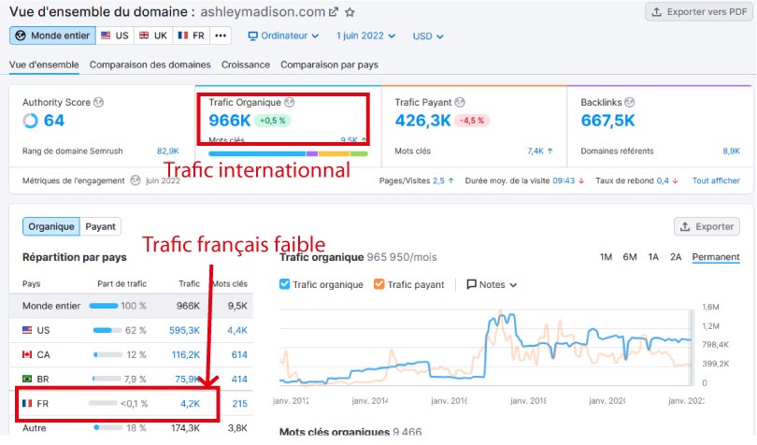Click the France flag in country table
The height and width of the screenshot is (445, 757).
[x=27, y=404]
